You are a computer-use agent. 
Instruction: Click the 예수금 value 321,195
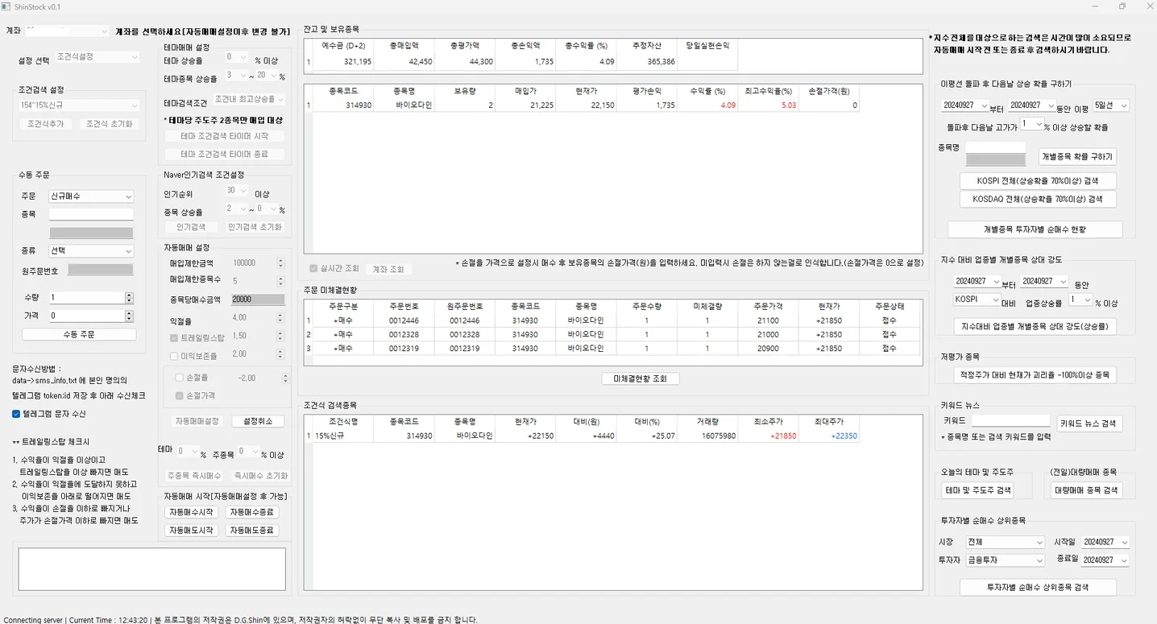click(x=344, y=61)
